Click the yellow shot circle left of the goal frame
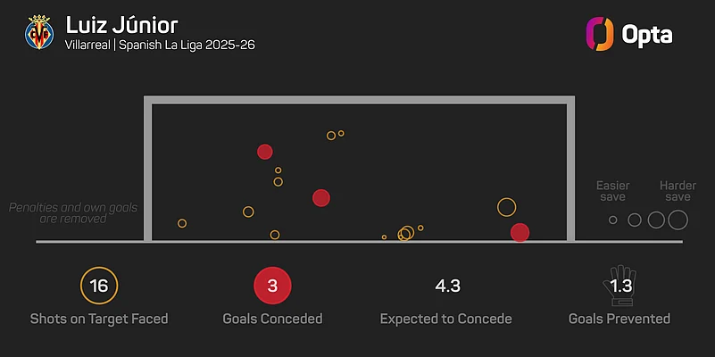Screen dimensions: 715x357 [x=182, y=223]
